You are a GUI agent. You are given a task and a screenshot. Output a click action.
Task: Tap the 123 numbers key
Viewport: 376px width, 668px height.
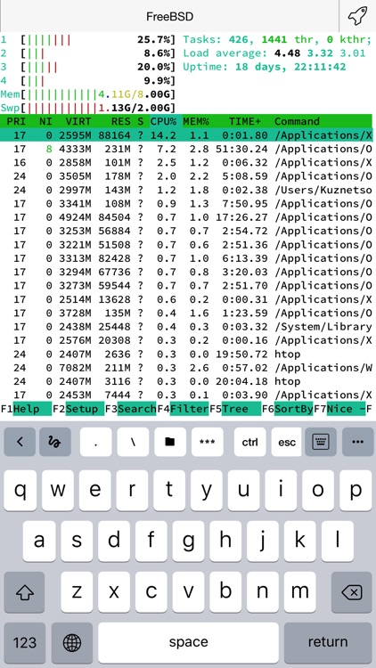(24, 643)
